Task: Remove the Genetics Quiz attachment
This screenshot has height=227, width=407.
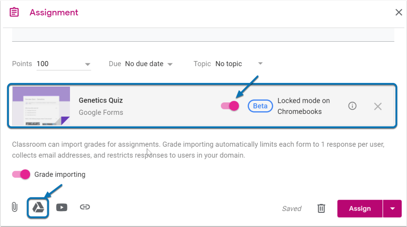Action: click(x=377, y=106)
